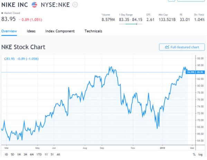
Task: Click the circular badge after NYSE:NKE
Action: point(75,5)
